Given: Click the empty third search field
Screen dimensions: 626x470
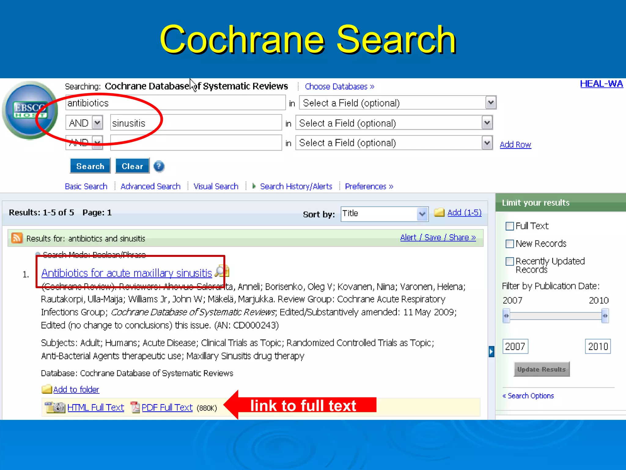Looking at the screenshot, I should [x=196, y=143].
